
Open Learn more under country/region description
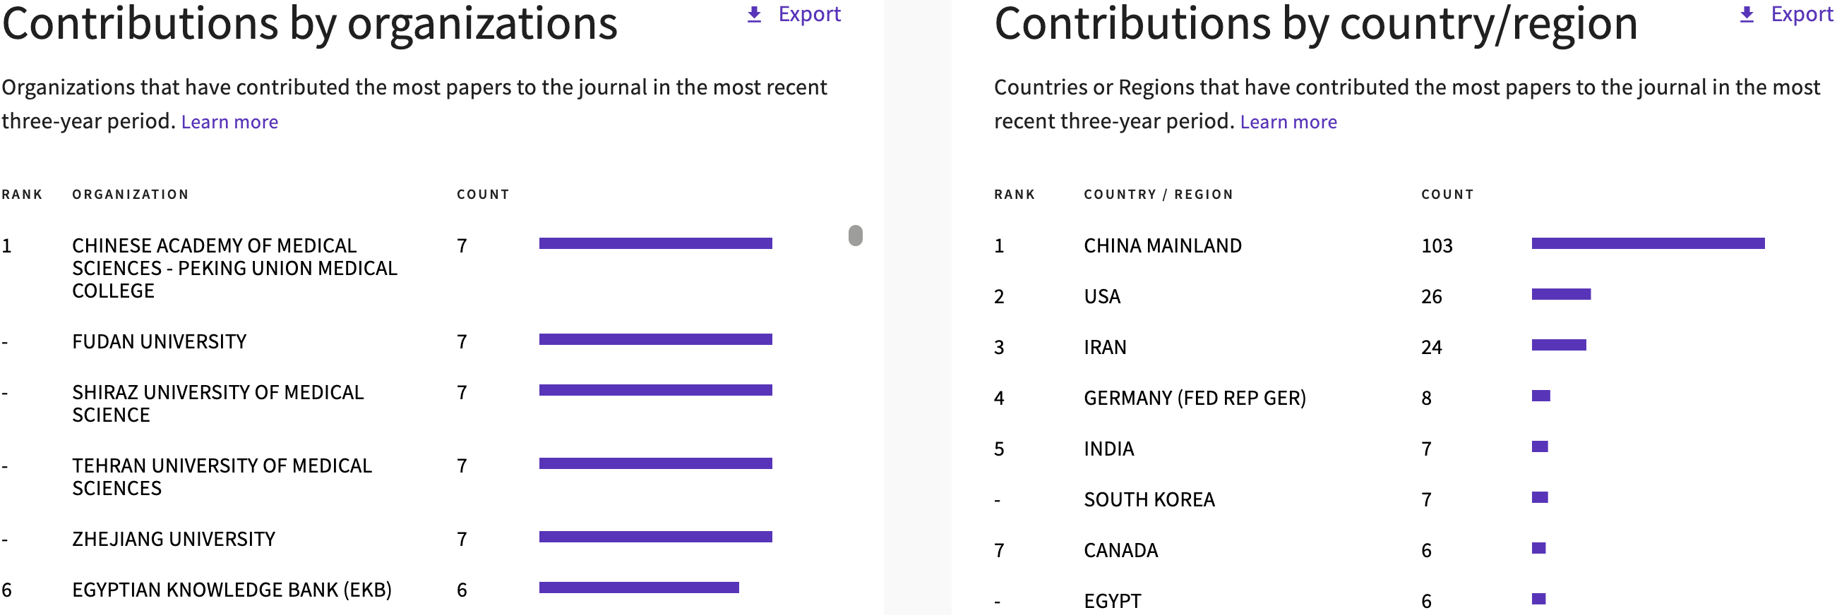[1288, 122]
